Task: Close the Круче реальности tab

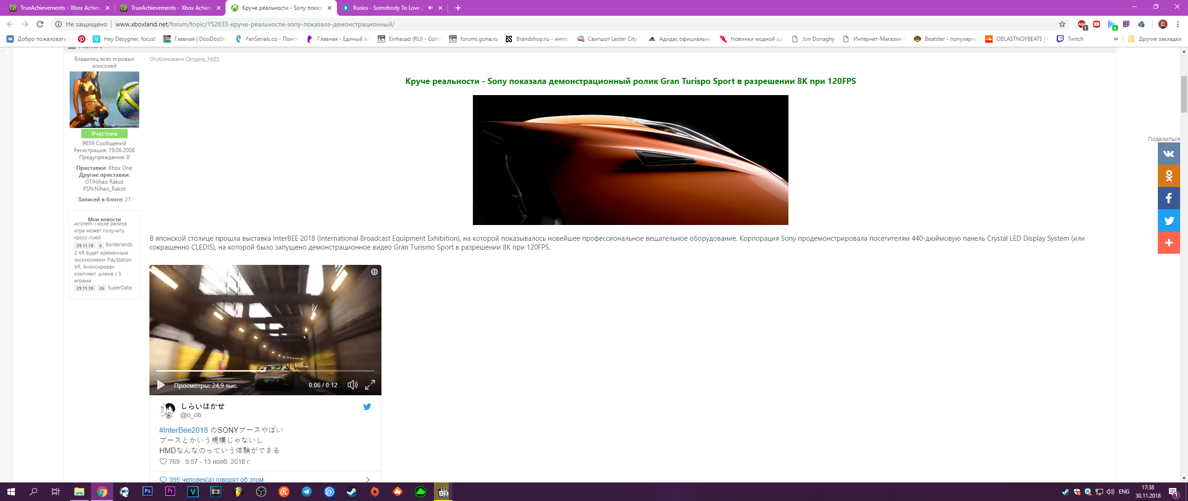Action: (329, 8)
